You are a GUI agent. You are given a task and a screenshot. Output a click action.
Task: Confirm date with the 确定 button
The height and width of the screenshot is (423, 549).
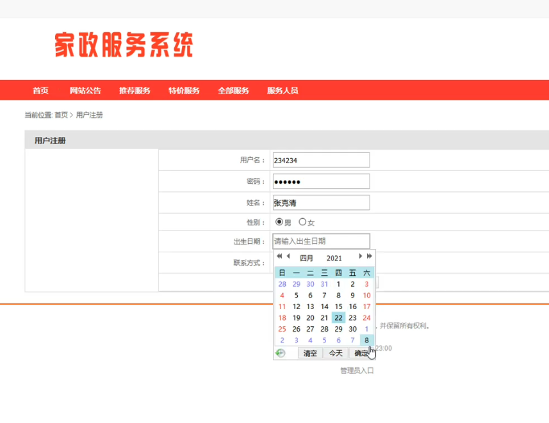(x=361, y=353)
